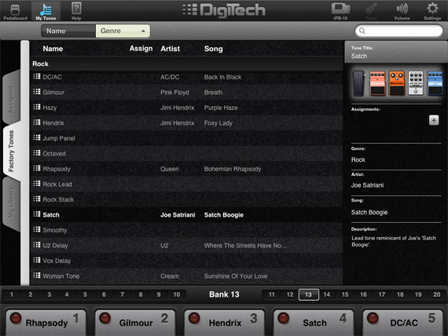Grab the drag handle icon for DC/AC

click(x=37, y=76)
